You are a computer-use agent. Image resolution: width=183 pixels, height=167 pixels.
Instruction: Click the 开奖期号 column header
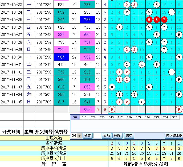[44, 132]
